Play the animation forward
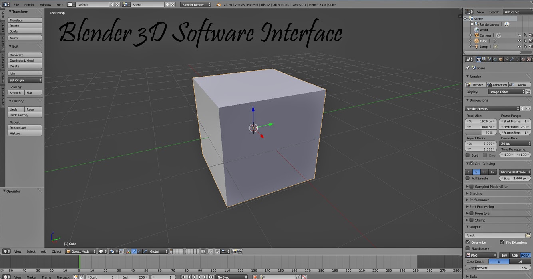Screen dimensions: 533x279 200,277
